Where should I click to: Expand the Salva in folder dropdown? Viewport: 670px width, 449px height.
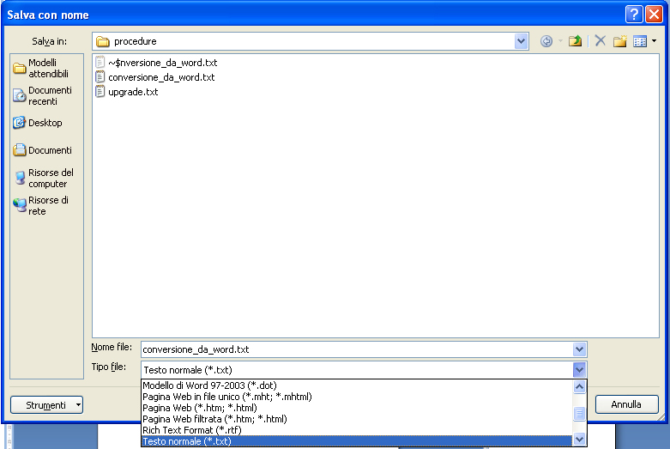point(521,41)
